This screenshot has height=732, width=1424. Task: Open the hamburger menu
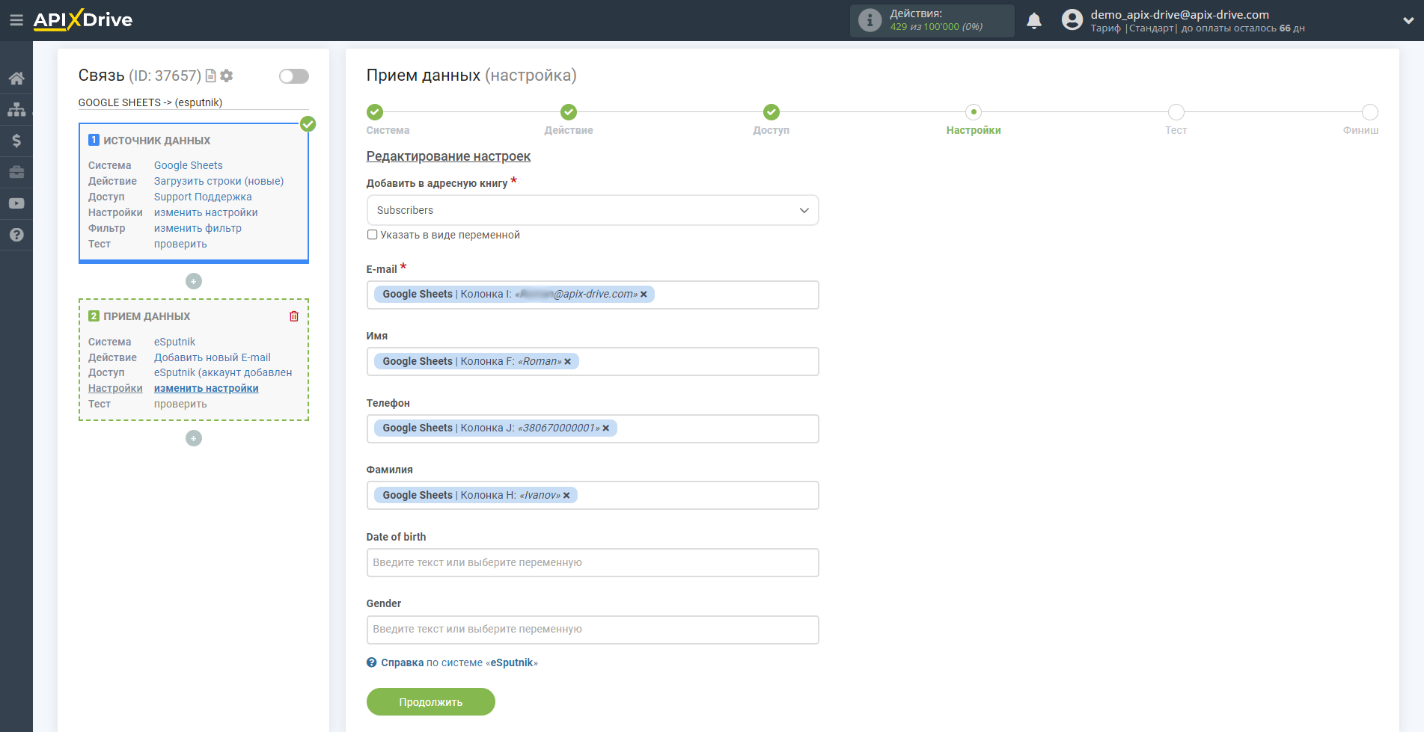tap(16, 20)
